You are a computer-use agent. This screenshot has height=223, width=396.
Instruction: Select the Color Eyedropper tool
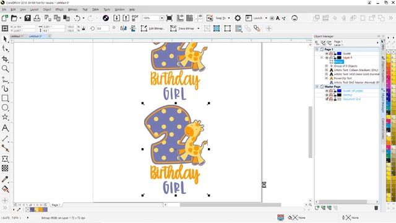[5, 179]
